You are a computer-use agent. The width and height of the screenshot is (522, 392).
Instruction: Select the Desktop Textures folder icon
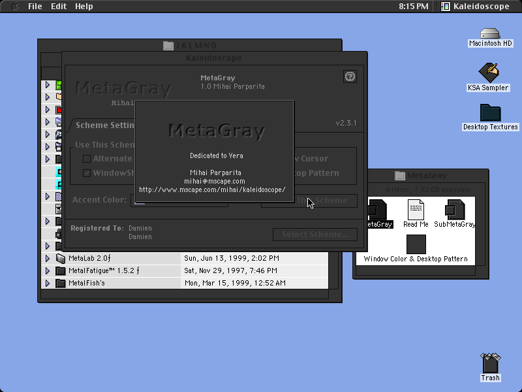point(491,112)
